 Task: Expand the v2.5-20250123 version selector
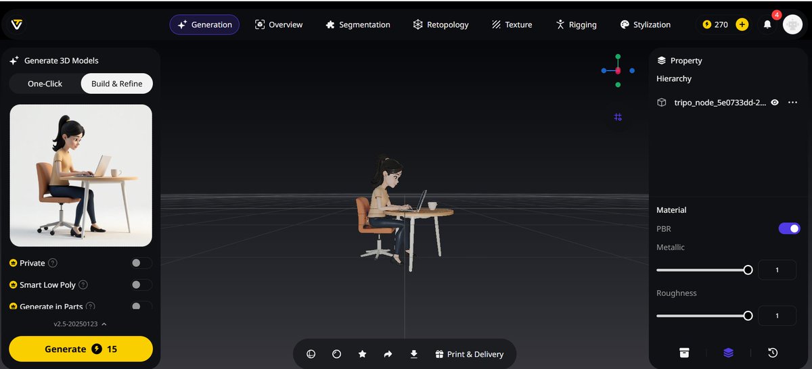[80, 324]
